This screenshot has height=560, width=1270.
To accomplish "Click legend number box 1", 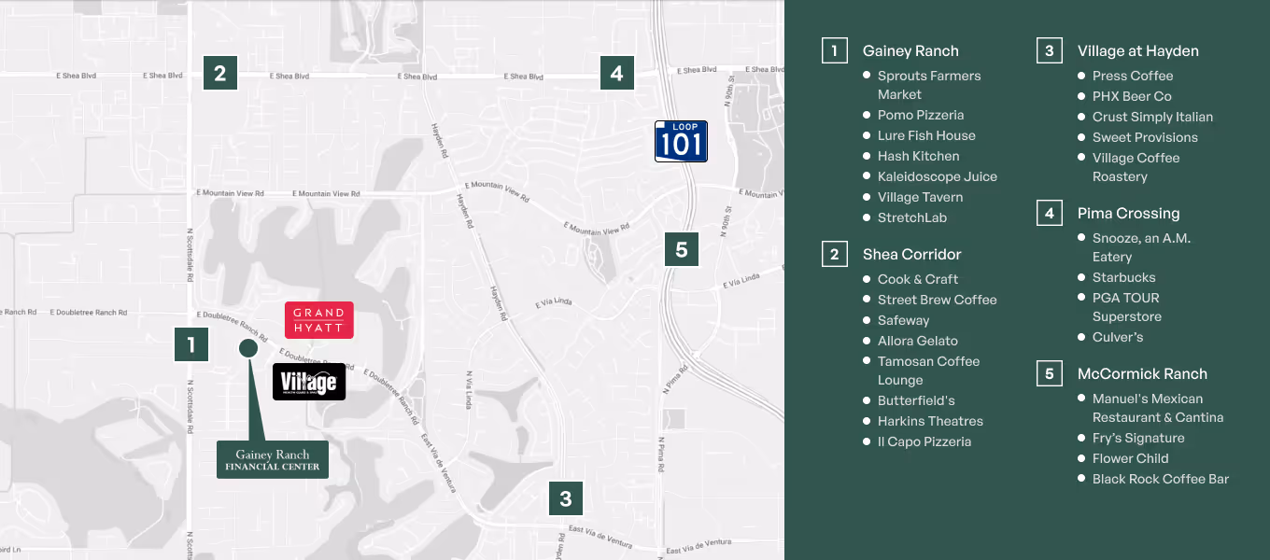I will coord(835,50).
